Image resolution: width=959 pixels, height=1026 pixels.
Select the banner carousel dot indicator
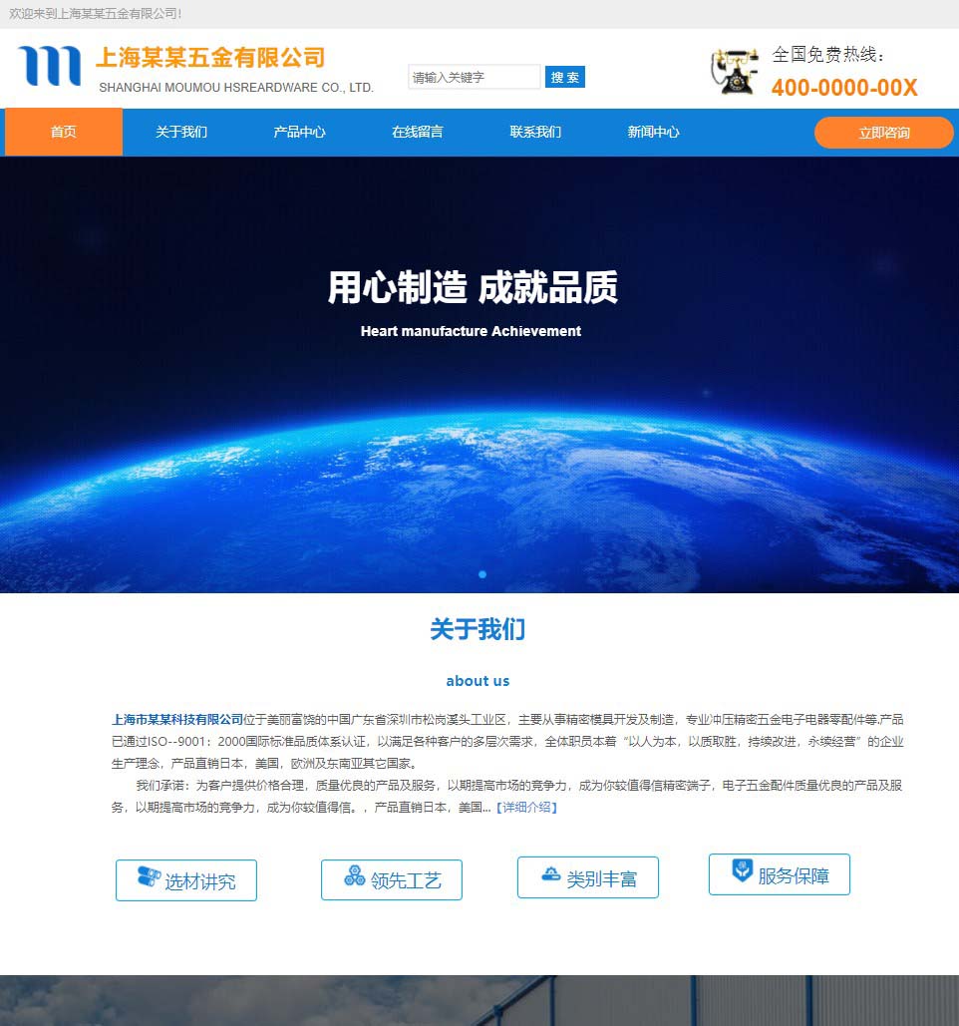(x=482, y=574)
